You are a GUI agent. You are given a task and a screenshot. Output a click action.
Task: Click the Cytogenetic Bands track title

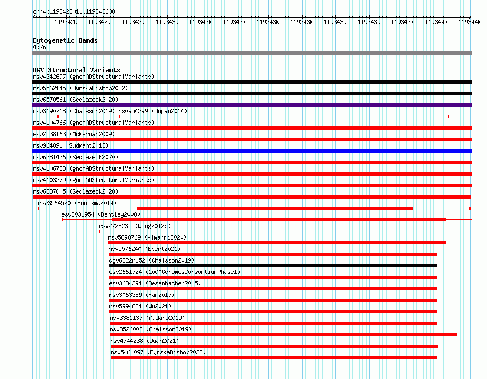coord(65,40)
